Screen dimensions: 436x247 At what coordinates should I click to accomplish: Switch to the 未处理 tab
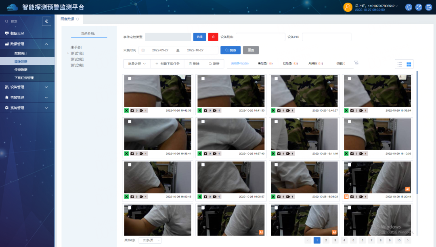click(265, 64)
